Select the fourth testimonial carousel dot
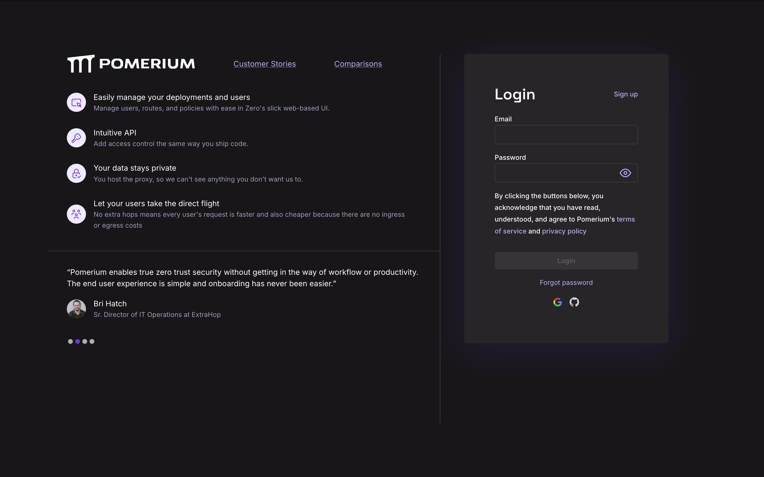 (x=92, y=341)
